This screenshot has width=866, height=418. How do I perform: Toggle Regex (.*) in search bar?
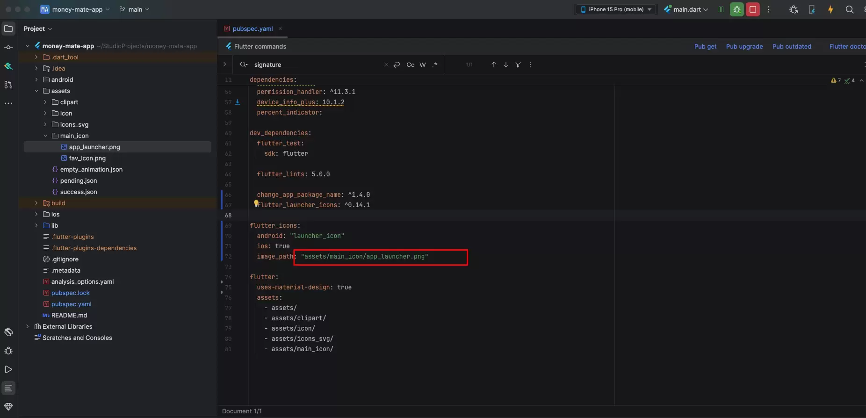click(435, 65)
